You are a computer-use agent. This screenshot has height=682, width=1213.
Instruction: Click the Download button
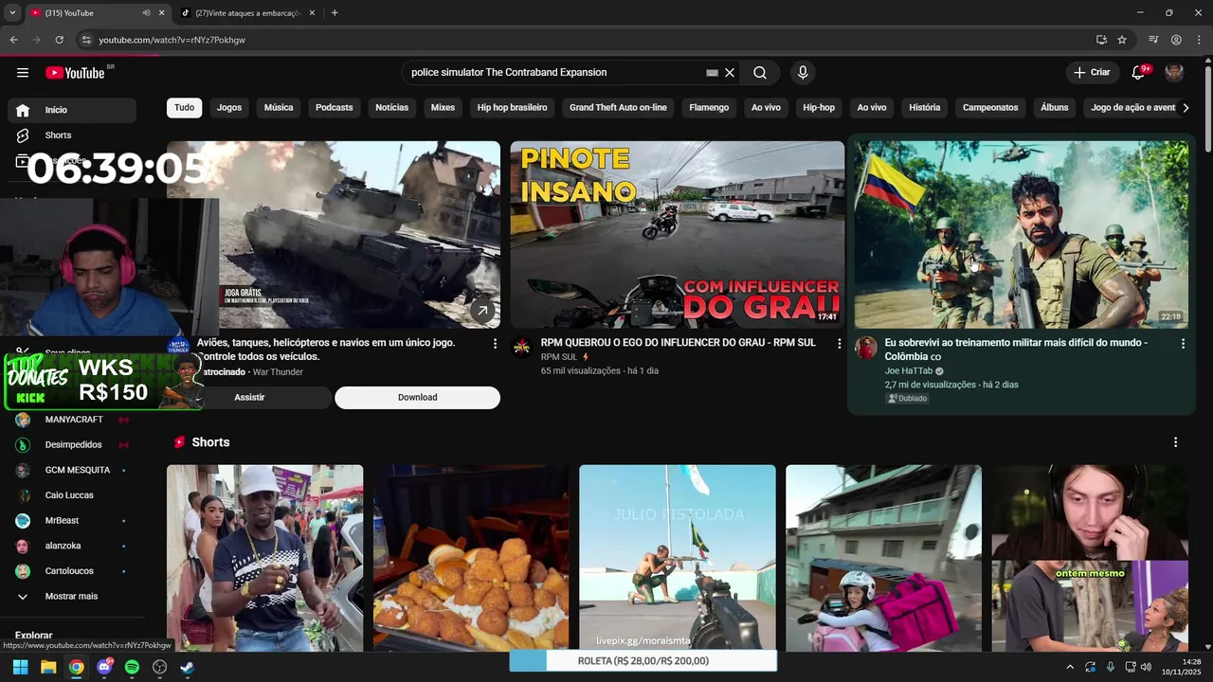(x=417, y=398)
